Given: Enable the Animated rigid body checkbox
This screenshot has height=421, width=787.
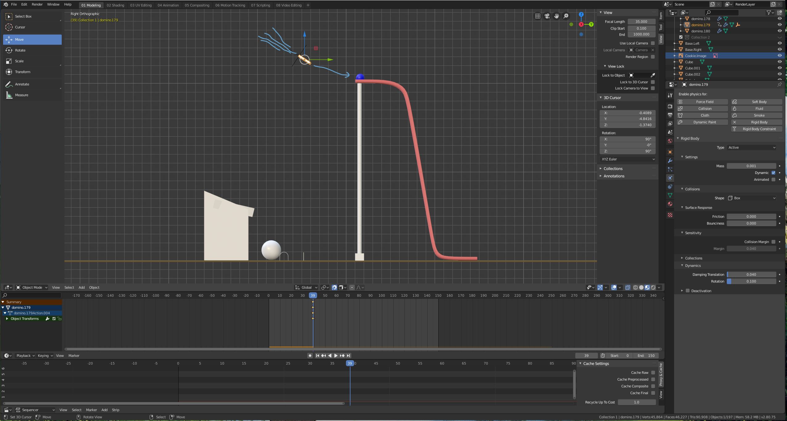Looking at the screenshot, I should pyautogui.click(x=773, y=180).
